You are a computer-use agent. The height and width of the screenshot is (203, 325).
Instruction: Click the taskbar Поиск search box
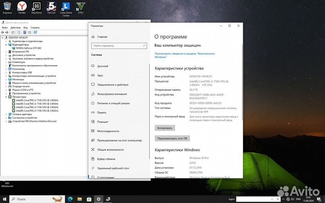[x=37, y=199]
